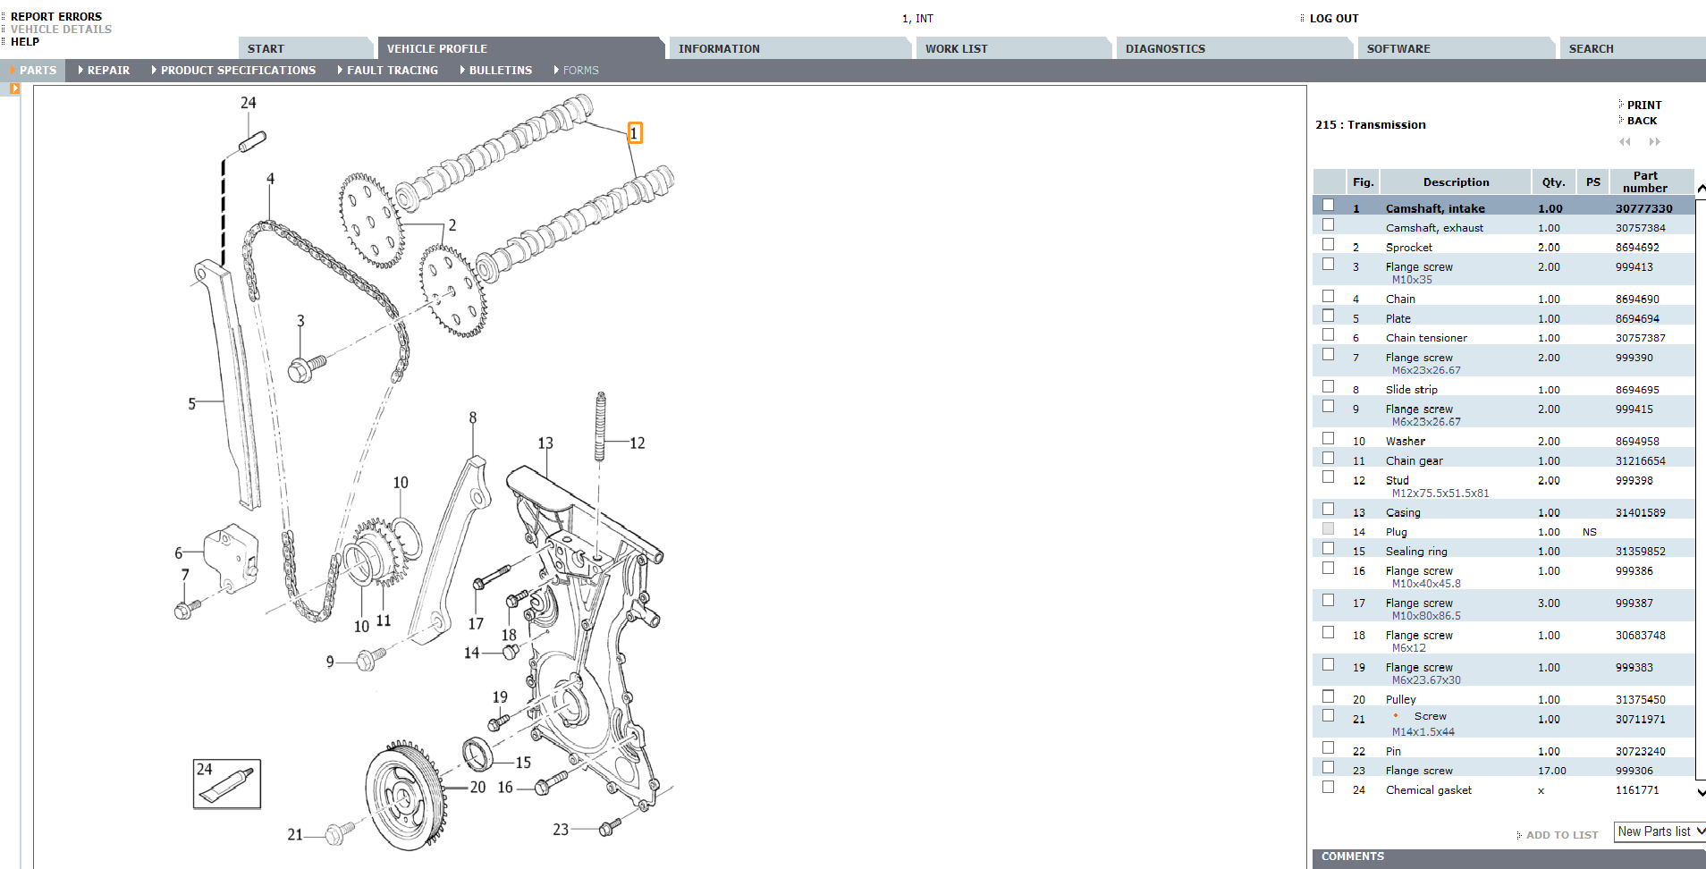Click the PRINT link
Screen dimensions: 1706x869
click(x=1643, y=105)
